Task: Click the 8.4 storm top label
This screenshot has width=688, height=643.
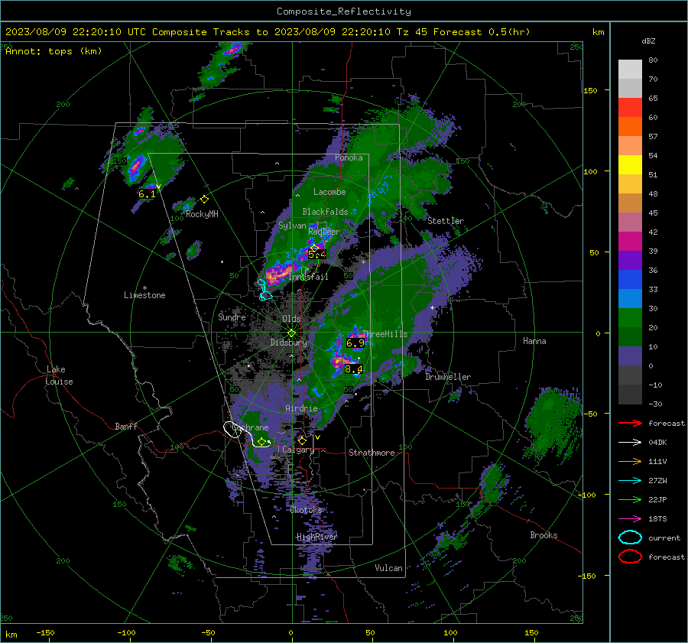Action: pyautogui.click(x=354, y=369)
